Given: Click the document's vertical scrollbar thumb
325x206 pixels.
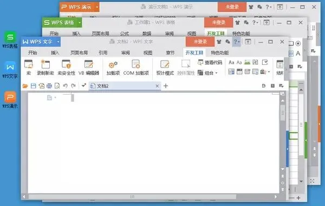Looking at the screenshot, I should click(283, 113).
